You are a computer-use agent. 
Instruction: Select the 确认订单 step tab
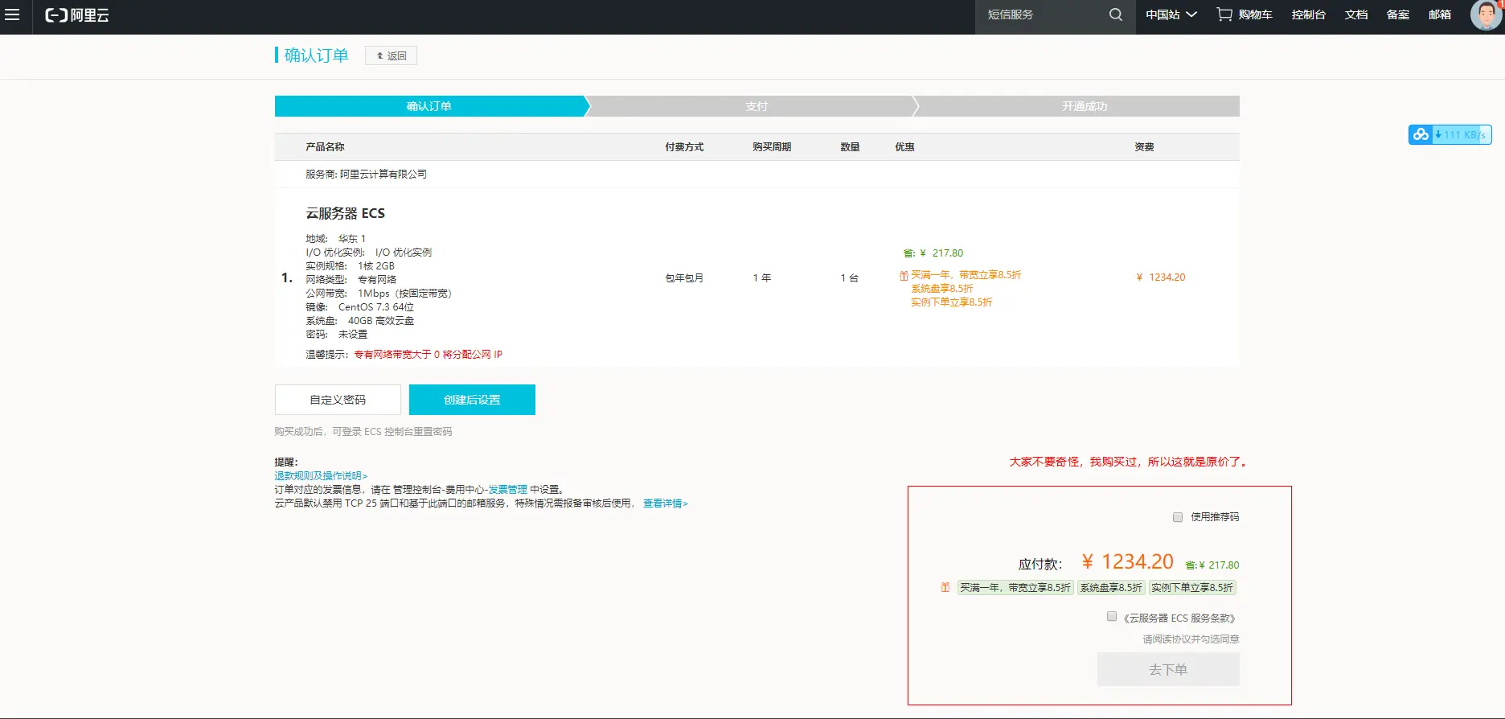430,106
